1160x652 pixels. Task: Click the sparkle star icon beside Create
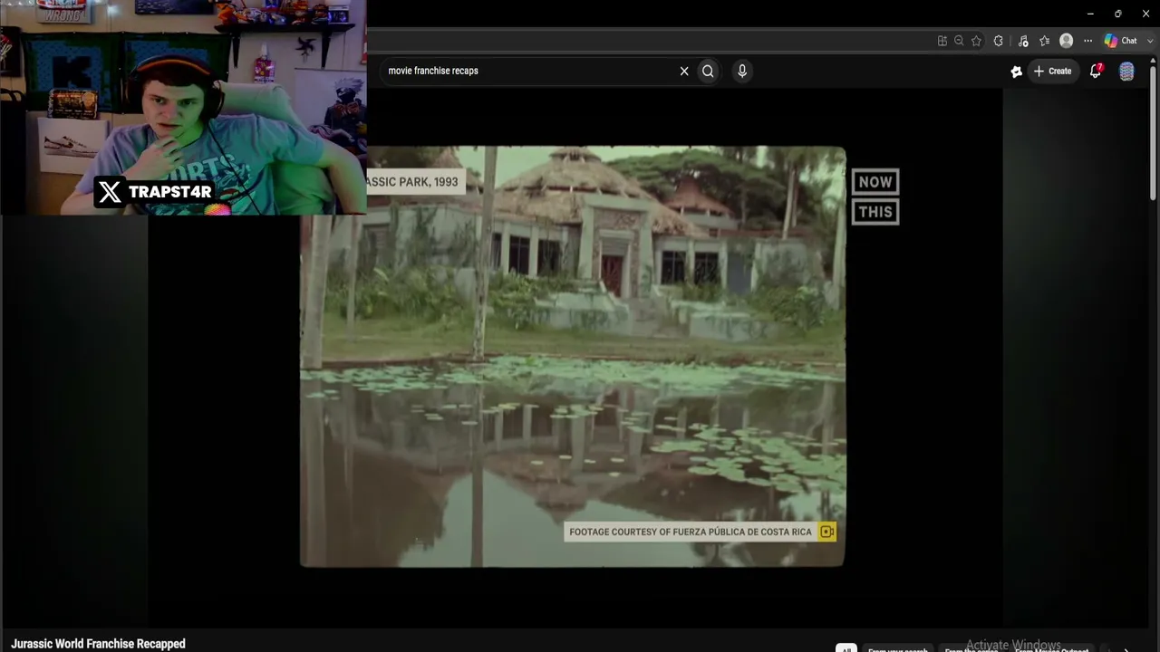point(1016,72)
